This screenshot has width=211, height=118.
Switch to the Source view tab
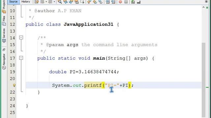click(13, 2)
